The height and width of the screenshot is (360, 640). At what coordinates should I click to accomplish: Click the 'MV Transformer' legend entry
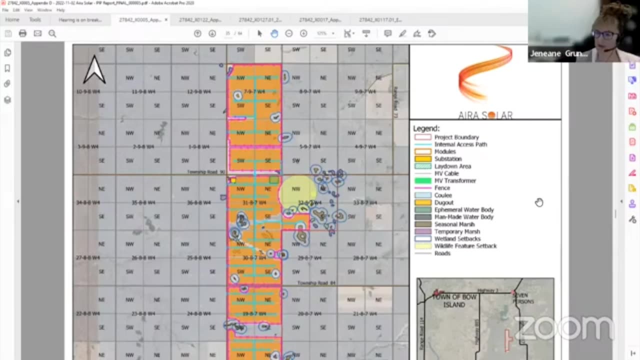(x=455, y=180)
